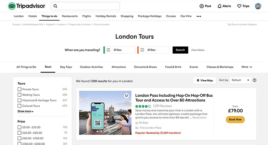Image resolution: width=268 pixels, height=145 pixels.
Task: Switch to the All Things to Do tab
Action: point(26,67)
